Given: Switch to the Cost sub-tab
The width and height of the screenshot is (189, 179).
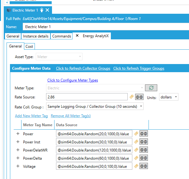Looking at the screenshot, I should 29,47.
